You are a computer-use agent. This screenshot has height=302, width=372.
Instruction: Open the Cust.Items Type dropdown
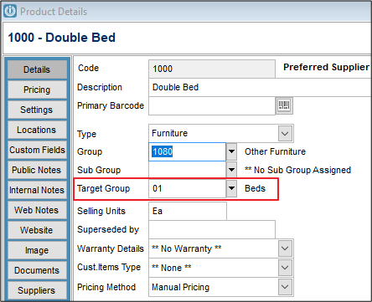(x=285, y=268)
